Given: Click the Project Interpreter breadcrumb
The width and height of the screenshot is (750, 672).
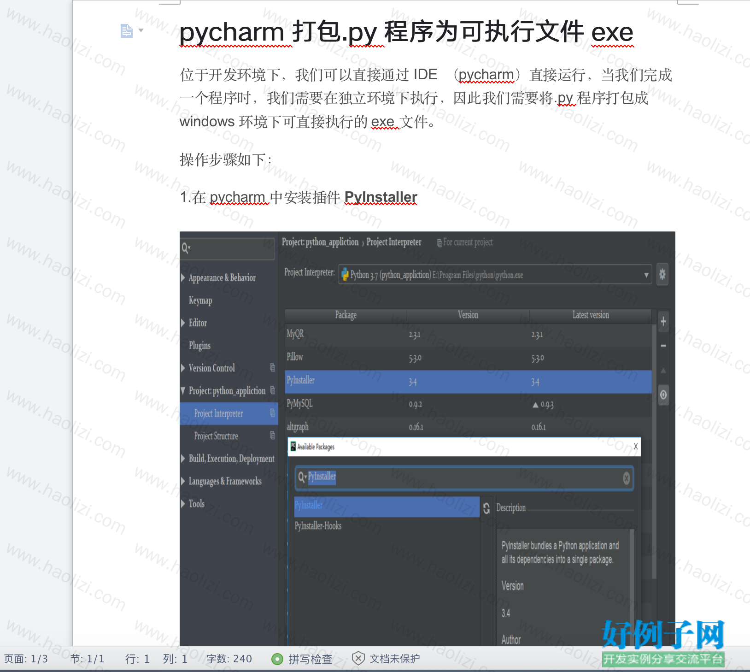Looking at the screenshot, I should coord(394,242).
